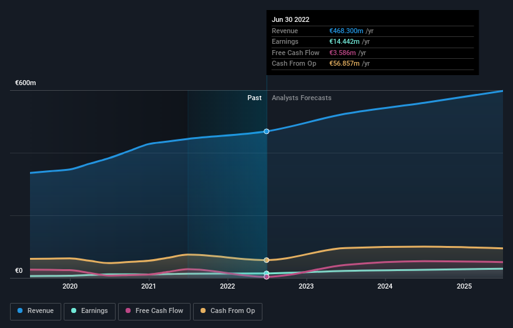Click the 'Cash From Op' tooltip row label
Viewport: 513px width, 328px height.
tap(294, 64)
